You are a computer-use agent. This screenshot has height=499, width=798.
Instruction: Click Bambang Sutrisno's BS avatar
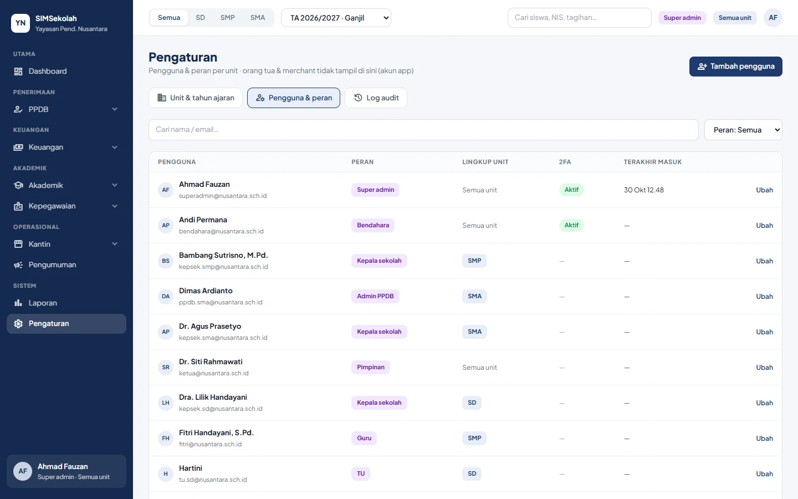coord(166,261)
